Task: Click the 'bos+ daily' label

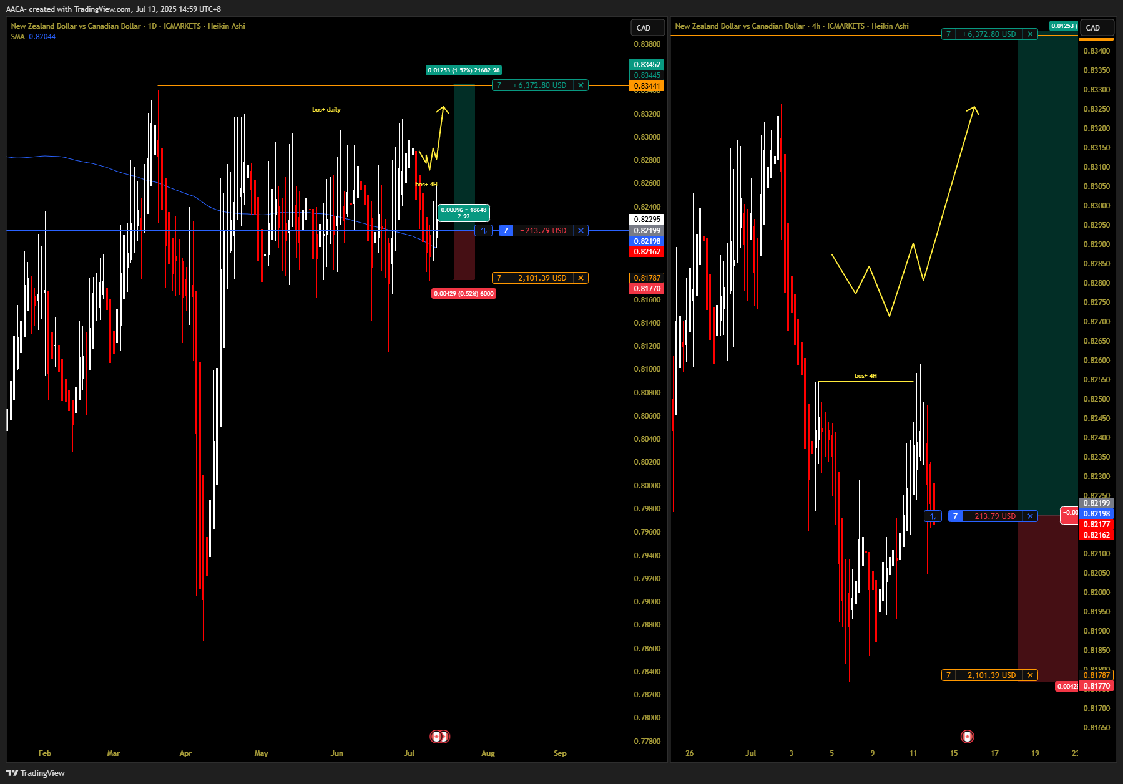Action: (x=326, y=110)
